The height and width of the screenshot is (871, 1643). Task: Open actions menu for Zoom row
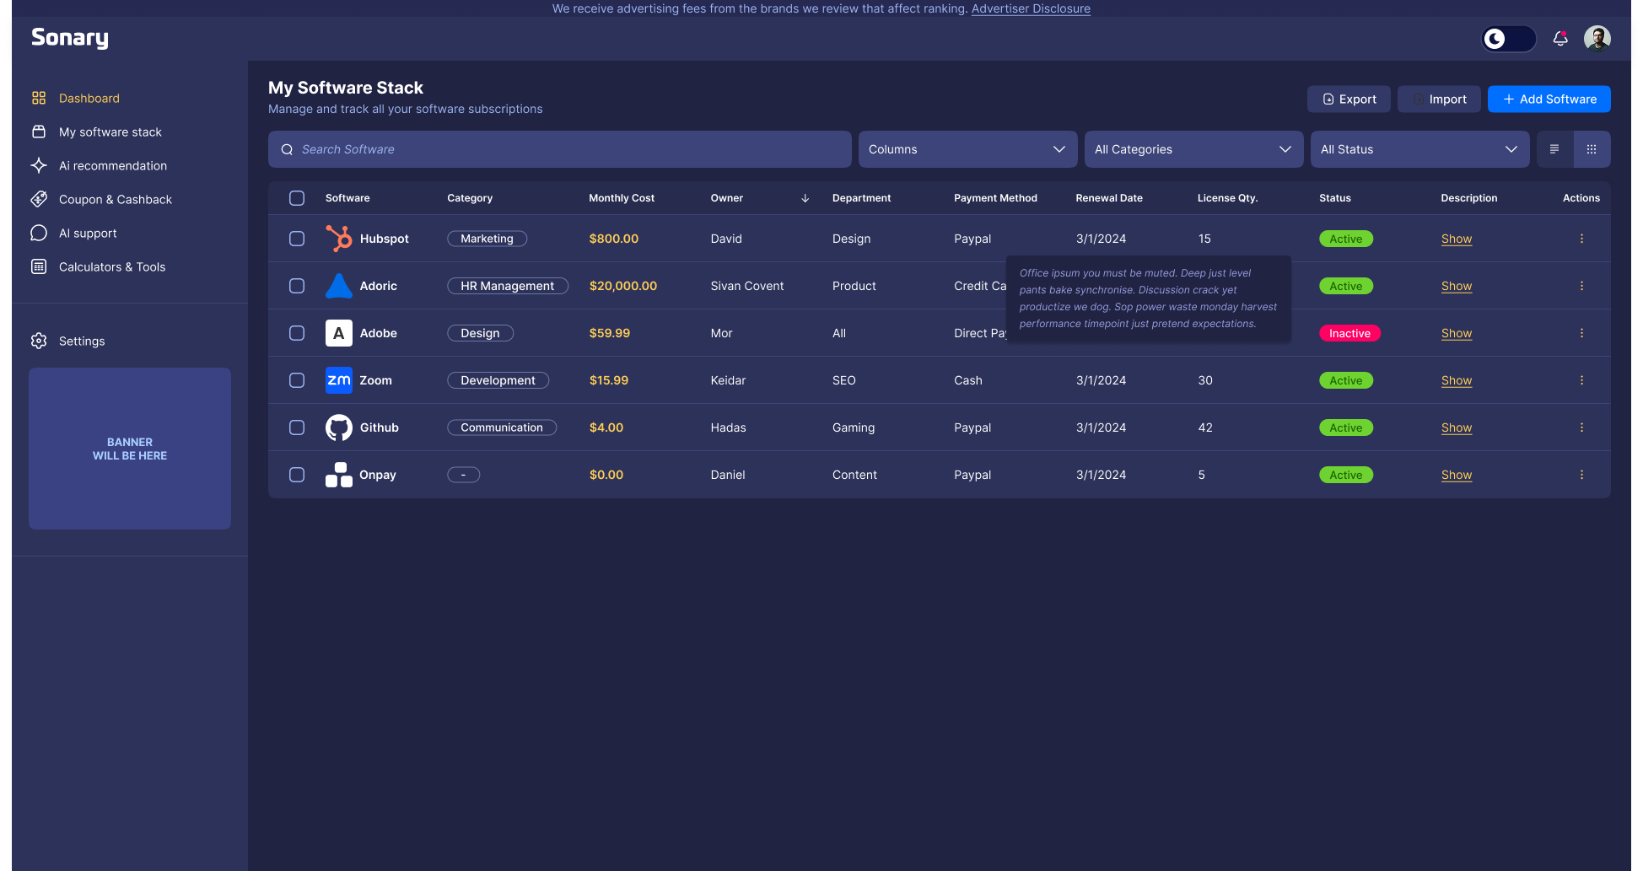[x=1581, y=380]
